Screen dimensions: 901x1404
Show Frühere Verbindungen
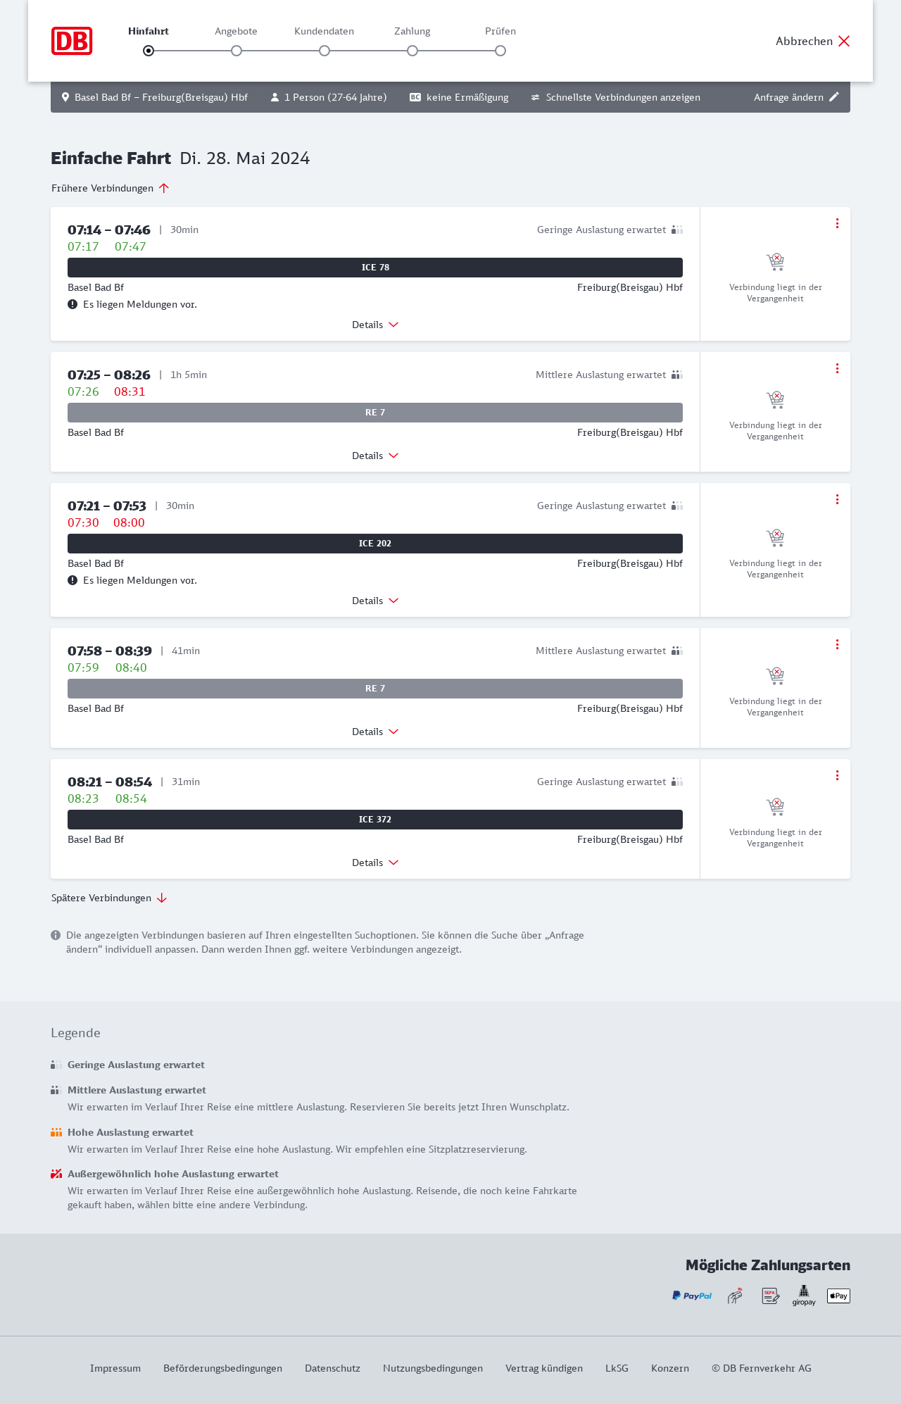111,188
